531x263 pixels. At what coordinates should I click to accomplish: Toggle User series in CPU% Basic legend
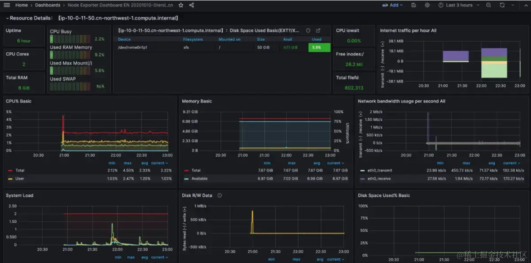tap(19, 179)
